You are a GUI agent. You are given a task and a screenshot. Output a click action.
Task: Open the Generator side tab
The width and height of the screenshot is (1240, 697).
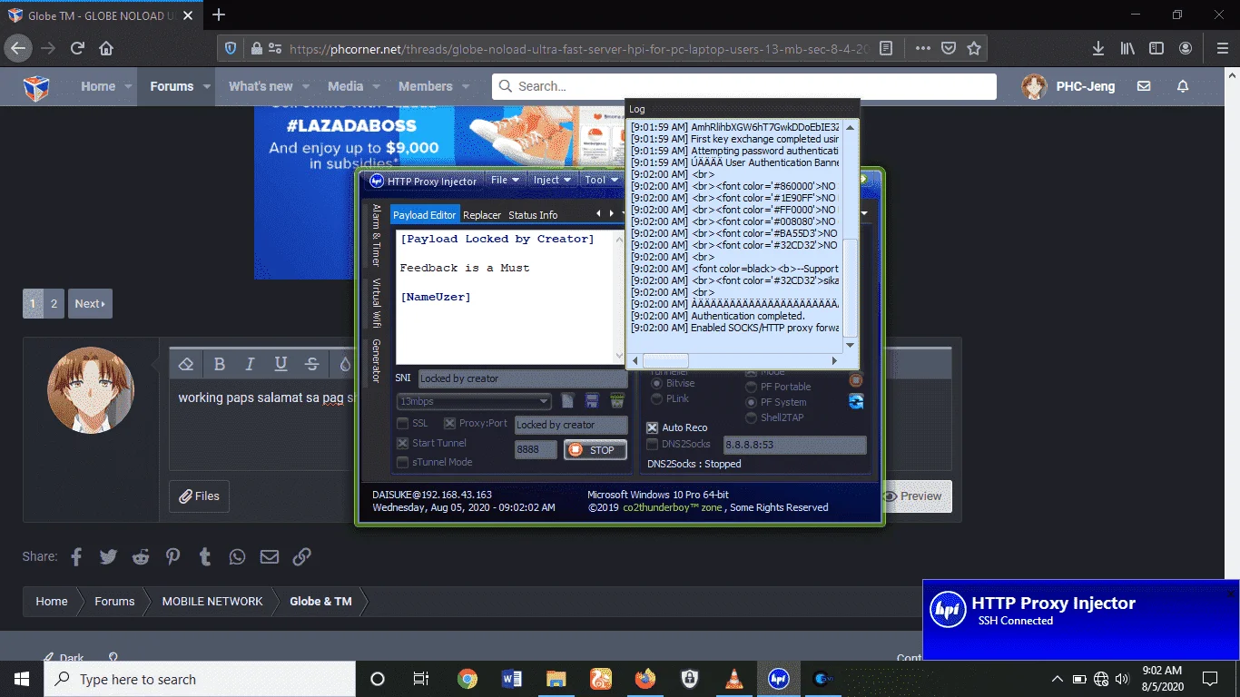tap(376, 360)
